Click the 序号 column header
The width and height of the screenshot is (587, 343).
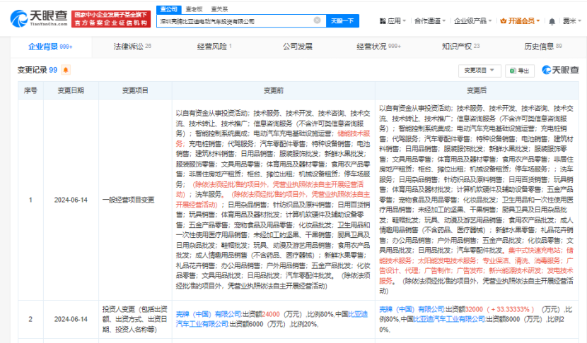(x=30, y=90)
